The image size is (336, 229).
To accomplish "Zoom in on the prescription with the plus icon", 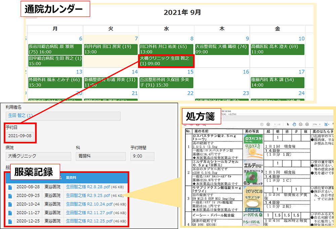I will tap(307, 124).
